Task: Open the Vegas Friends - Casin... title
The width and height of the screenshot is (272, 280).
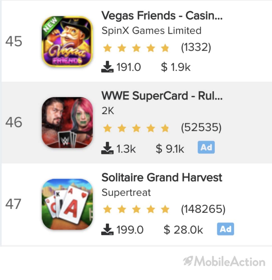Action: (162, 16)
